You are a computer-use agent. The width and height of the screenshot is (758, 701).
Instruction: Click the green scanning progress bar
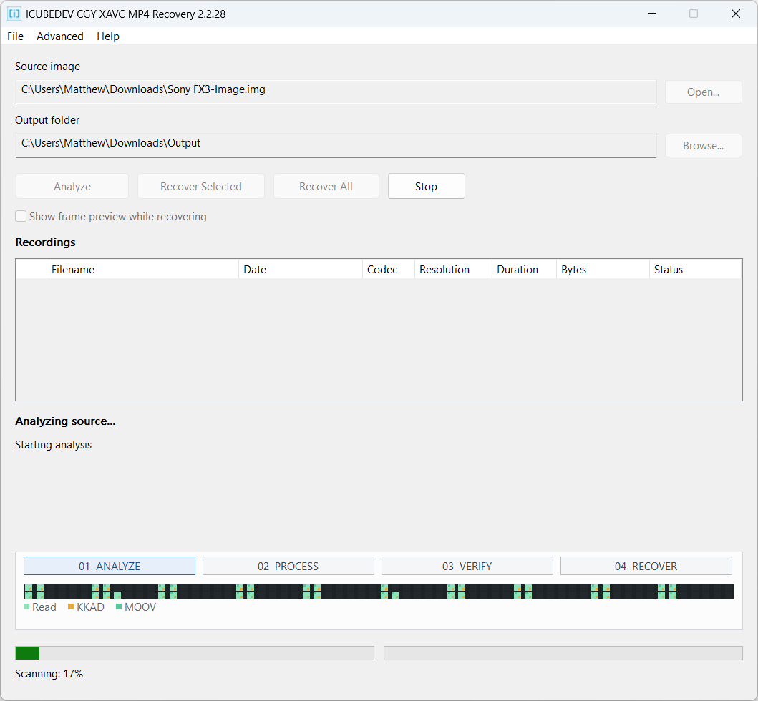(195, 652)
